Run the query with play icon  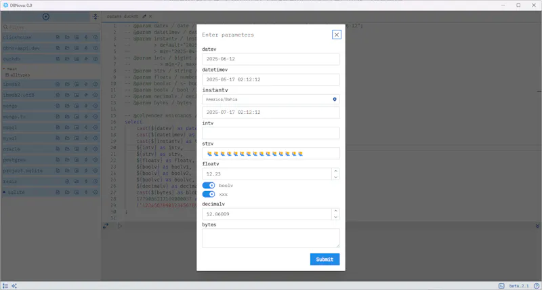[120, 226]
